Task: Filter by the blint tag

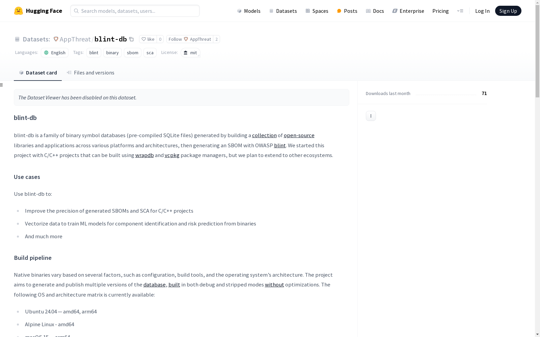Action: [x=94, y=53]
